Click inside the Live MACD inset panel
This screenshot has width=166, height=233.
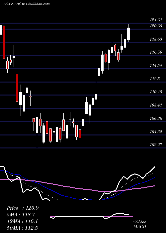pos(91,216)
